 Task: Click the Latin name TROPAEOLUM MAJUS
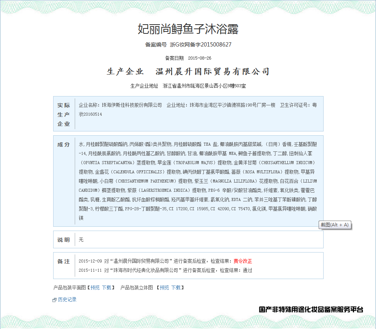pyautogui.click(x=194, y=163)
